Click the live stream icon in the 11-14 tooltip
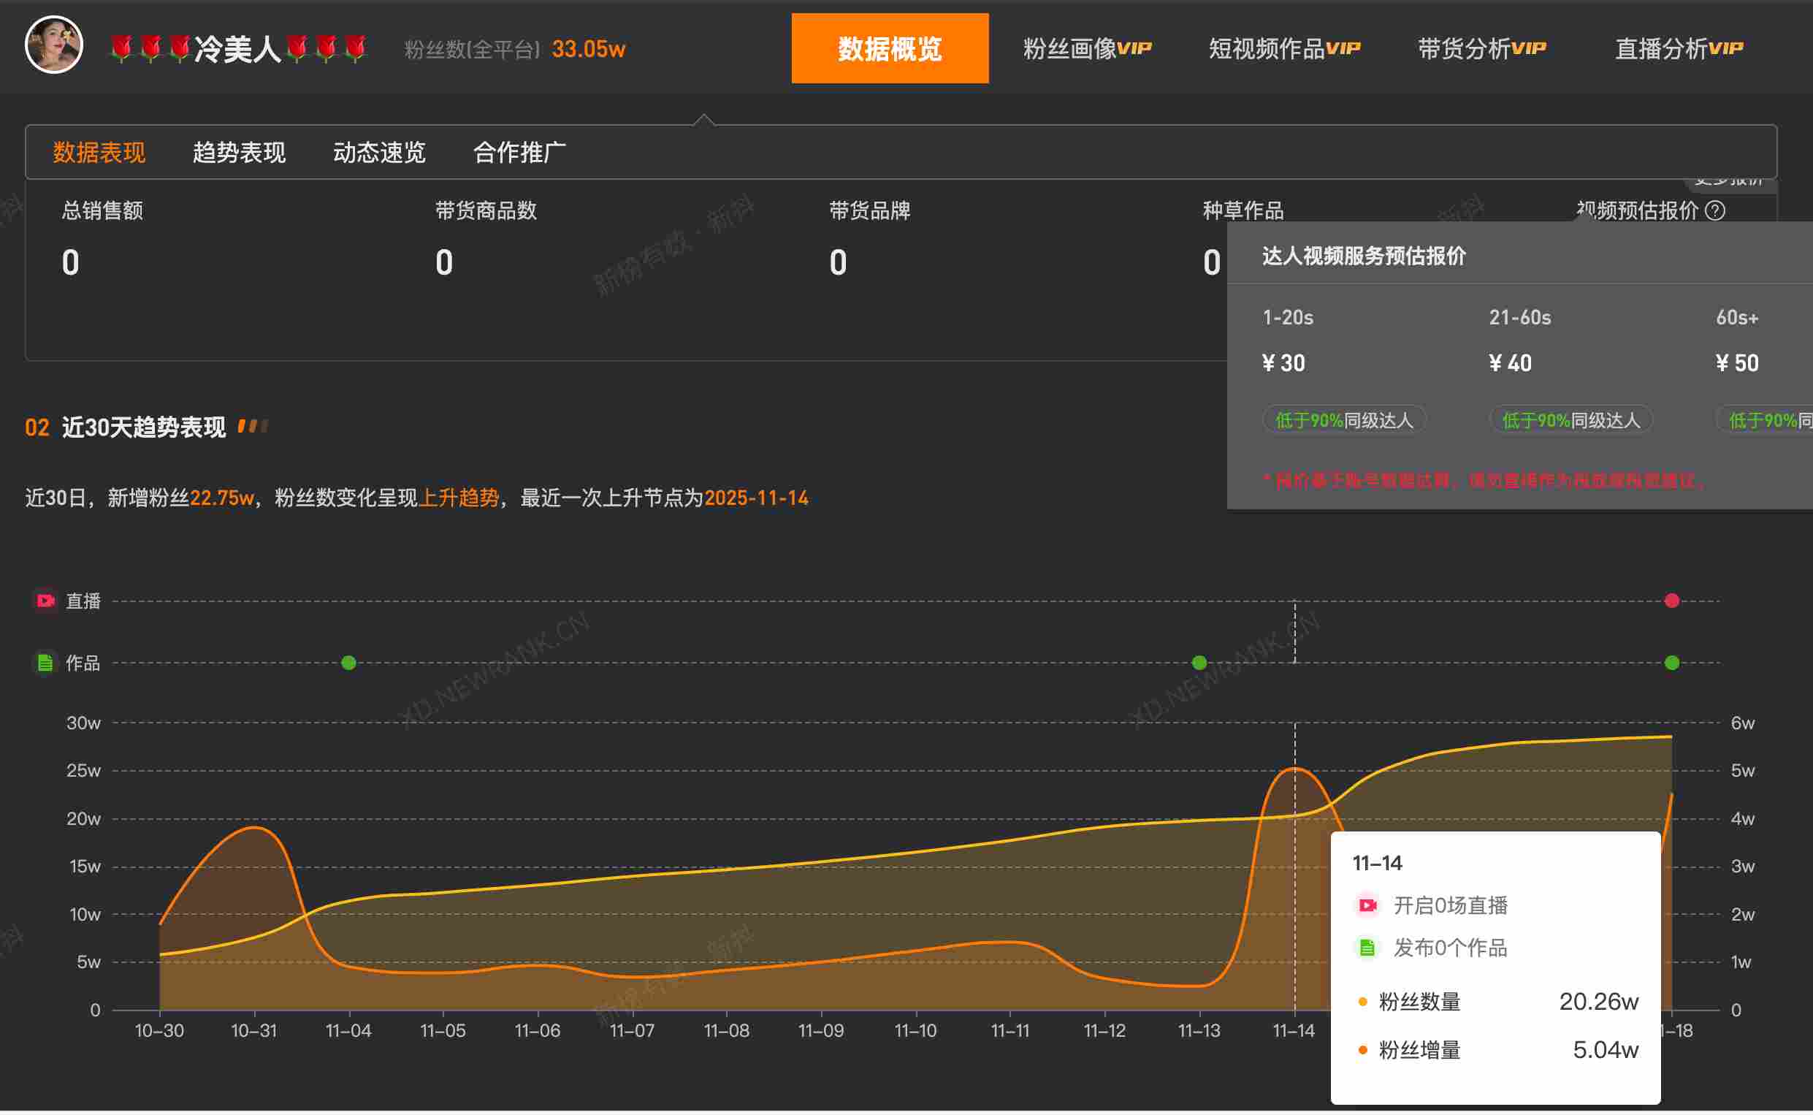The image size is (1813, 1115). click(1367, 905)
